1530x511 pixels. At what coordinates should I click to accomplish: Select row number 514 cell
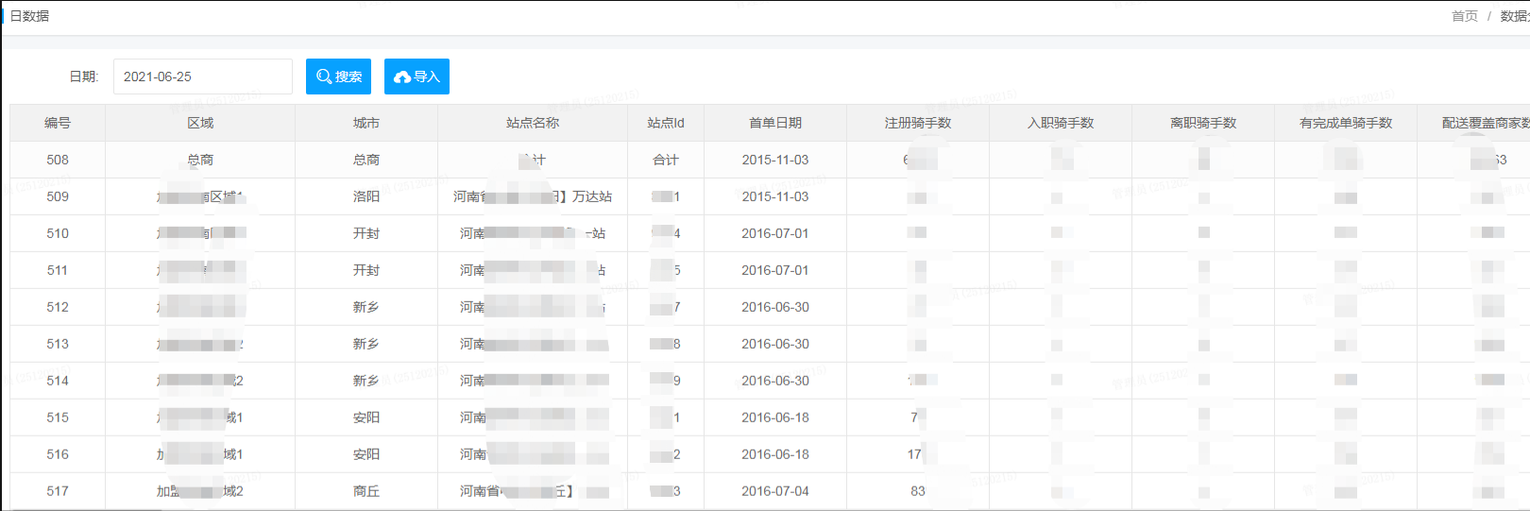[58, 381]
